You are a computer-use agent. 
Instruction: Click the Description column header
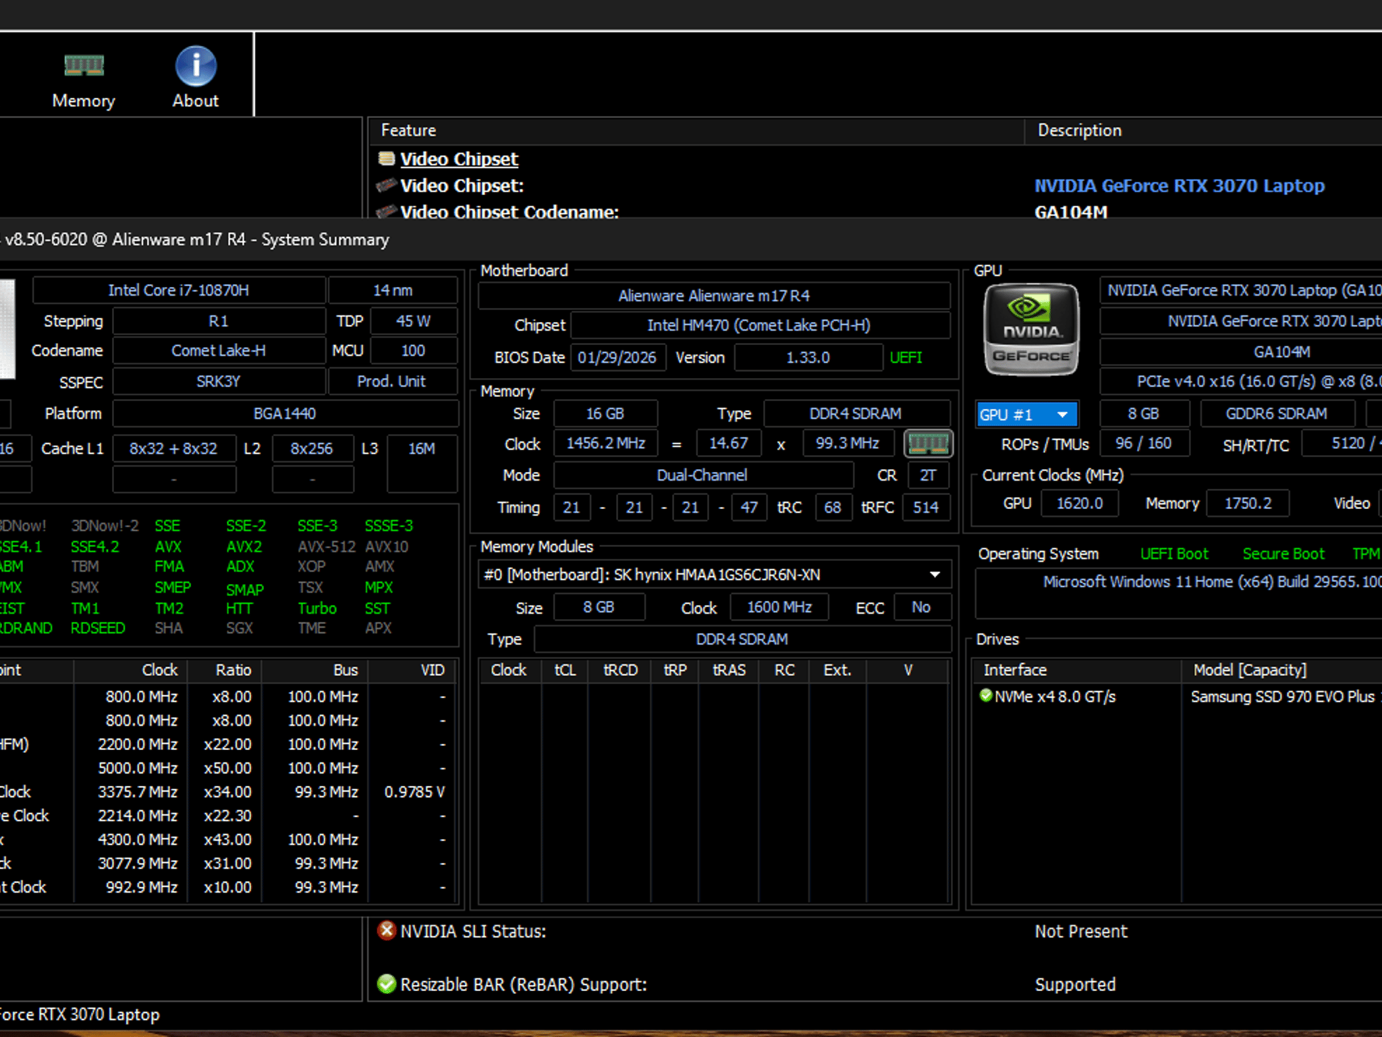coord(1080,130)
